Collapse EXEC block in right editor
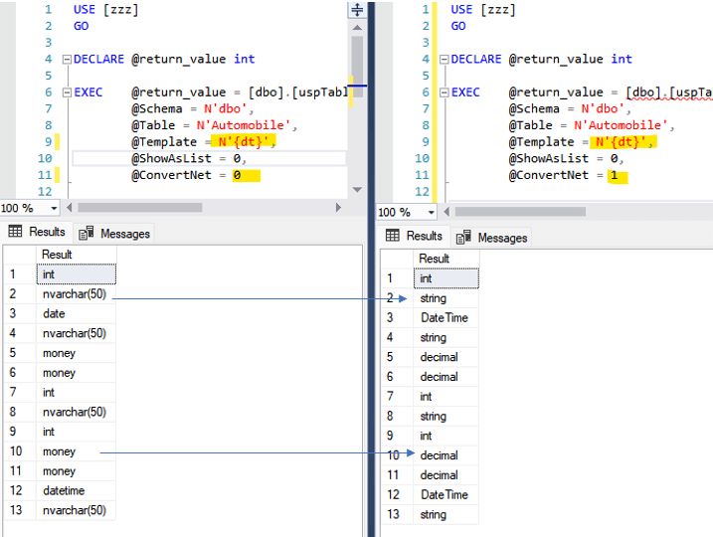Image resolution: width=713 pixels, height=537 pixels. pyautogui.click(x=445, y=92)
